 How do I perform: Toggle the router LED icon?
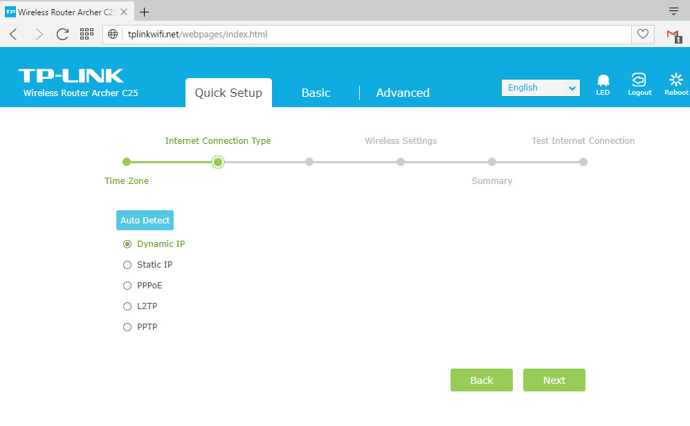click(x=603, y=82)
